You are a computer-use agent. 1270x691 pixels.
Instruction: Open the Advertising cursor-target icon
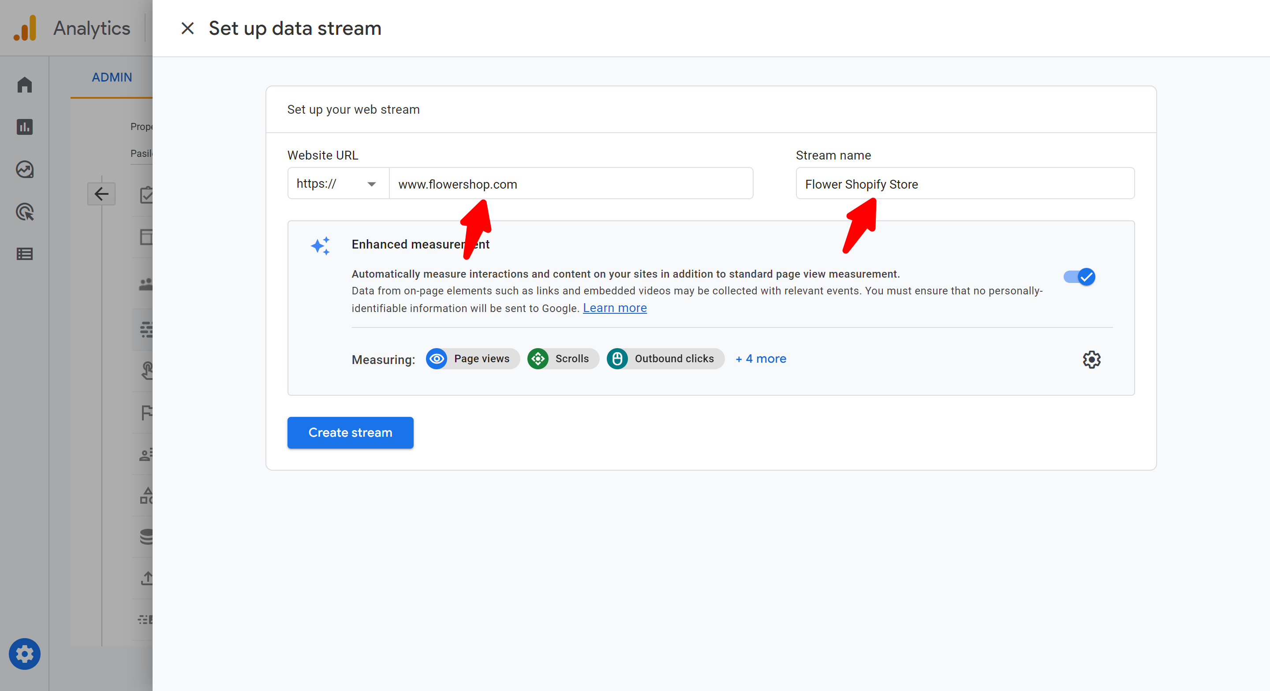[x=25, y=212]
